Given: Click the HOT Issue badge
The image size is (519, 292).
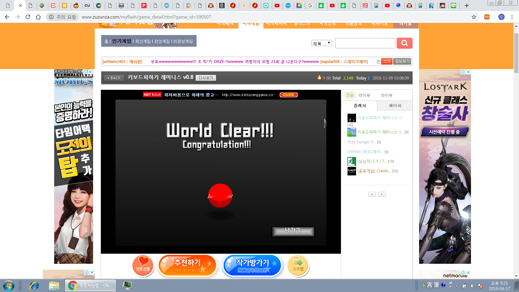Looking at the screenshot, I should click(152, 94).
